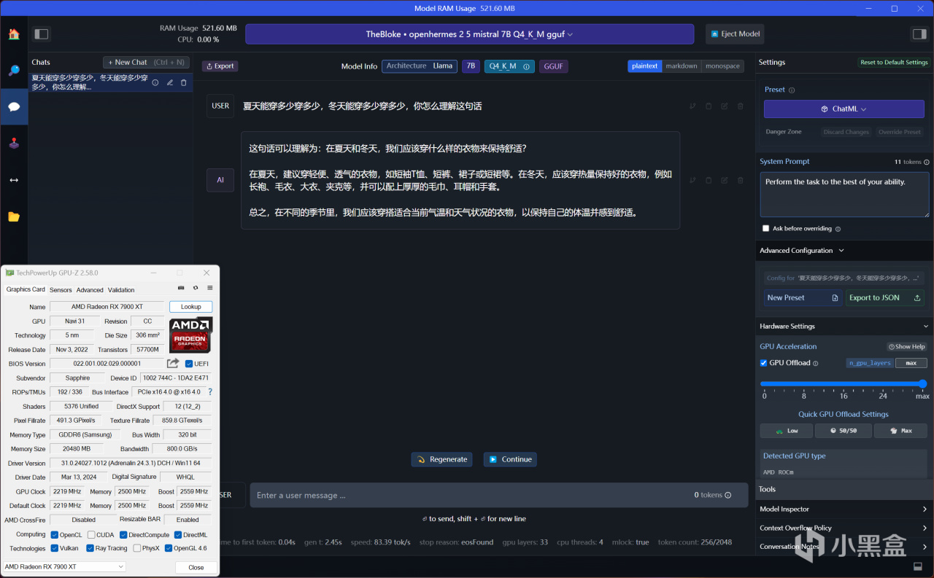
Task: Open the Sensors tab in GPU-Z
Action: pyautogui.click(x=61, y=290)
